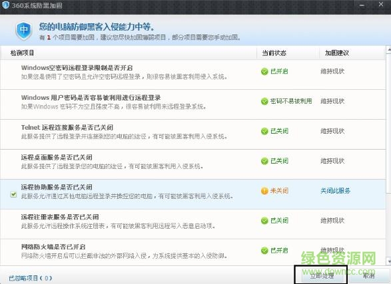
Task: Click green check icon in 远程注册表服务 row
Action: click(264, 221)
